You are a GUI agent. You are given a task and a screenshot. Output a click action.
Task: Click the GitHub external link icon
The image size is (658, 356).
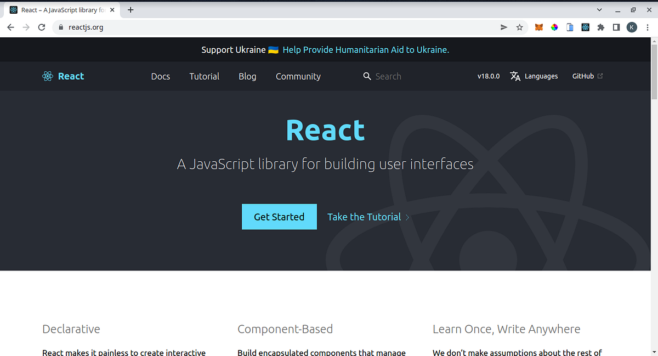pos(600,76)
